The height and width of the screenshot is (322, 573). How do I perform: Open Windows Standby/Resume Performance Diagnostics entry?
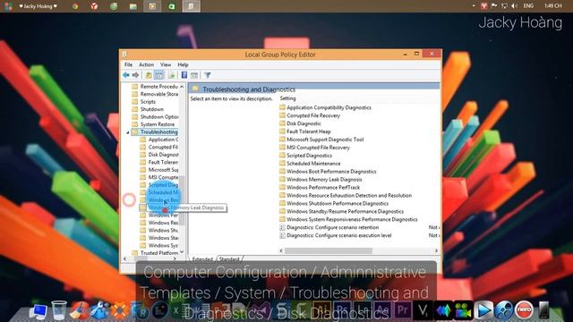[342, 211]
